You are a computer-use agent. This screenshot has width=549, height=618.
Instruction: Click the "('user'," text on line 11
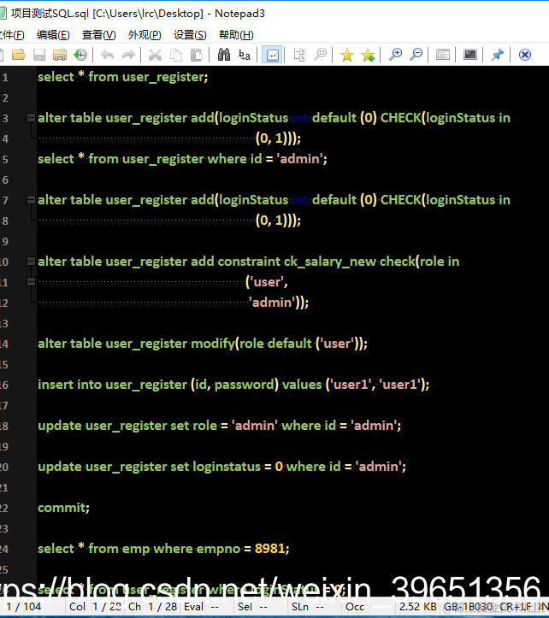tap(267, 282)
